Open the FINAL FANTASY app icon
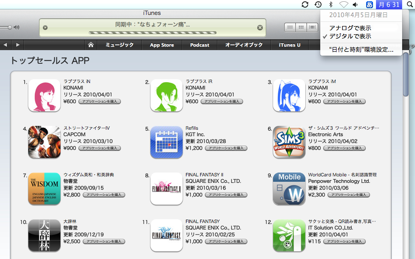 pyautogui.click(x=166, y=235)
